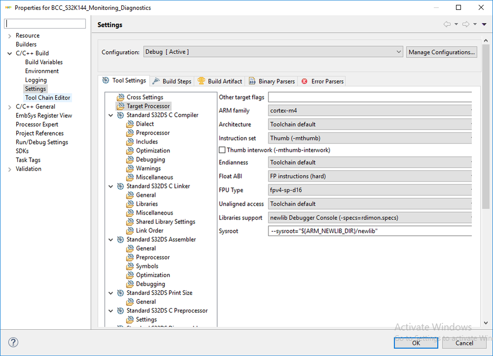This screenshot has width=493, height=356.
Task: Click the Cross Settings page icon
Action: 120,97
